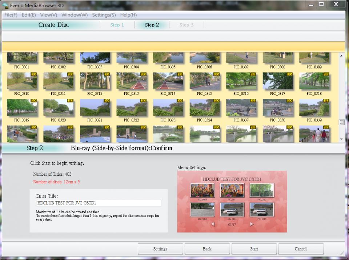Open the File(F) menu
Image resolution: width=349 pixels, height=260 pixels.
(x=11, y=15)
